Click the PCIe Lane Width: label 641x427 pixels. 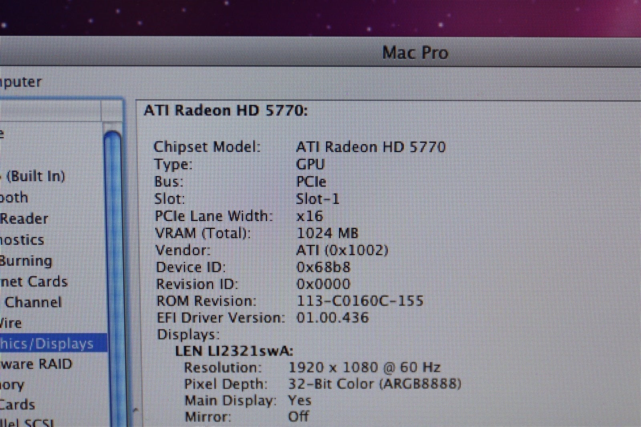[x=214, y=216]
